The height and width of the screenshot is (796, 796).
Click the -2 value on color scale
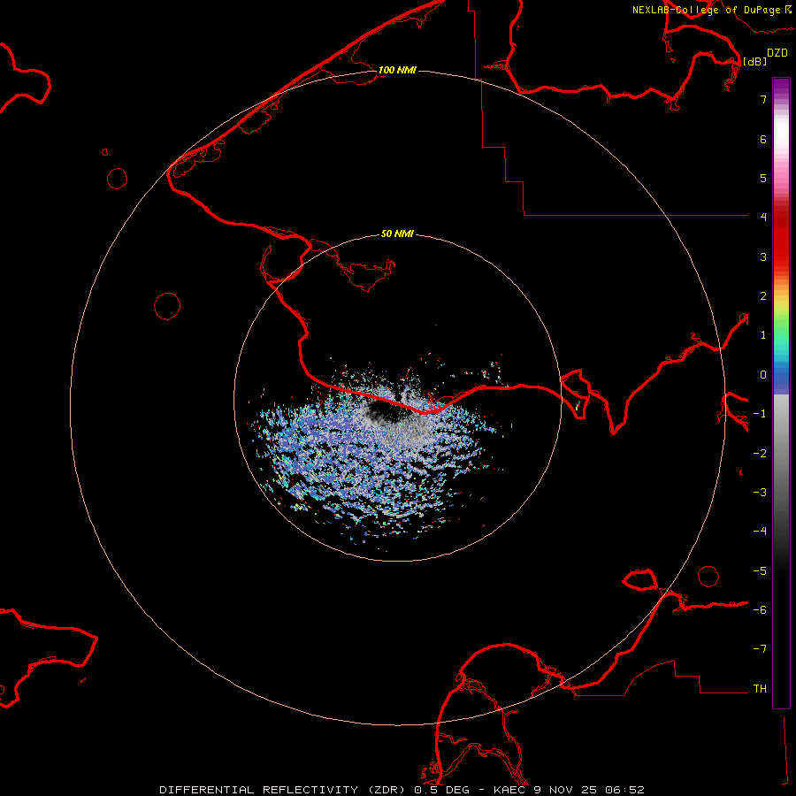click(760, 454)
